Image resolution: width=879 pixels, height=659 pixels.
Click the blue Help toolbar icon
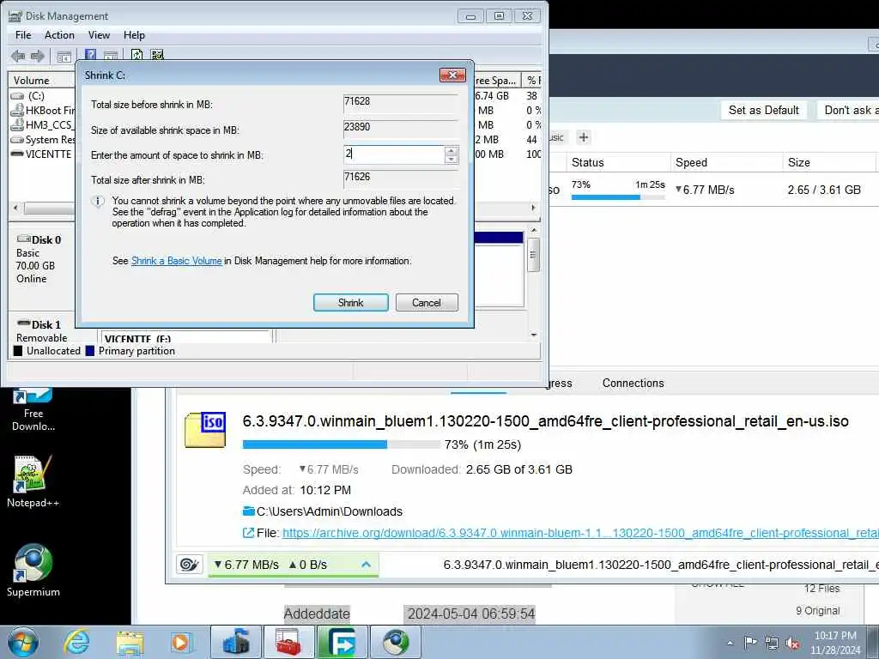tap(90, 55)
